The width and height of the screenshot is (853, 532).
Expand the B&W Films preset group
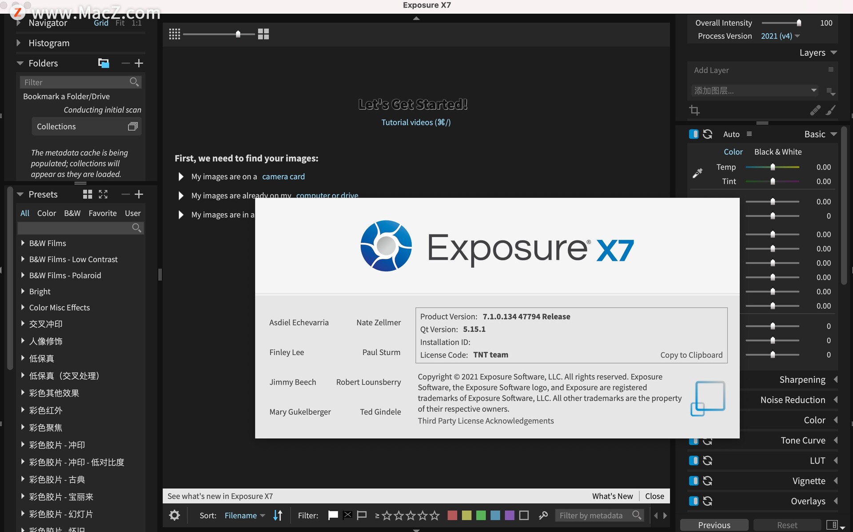point(23,243)
